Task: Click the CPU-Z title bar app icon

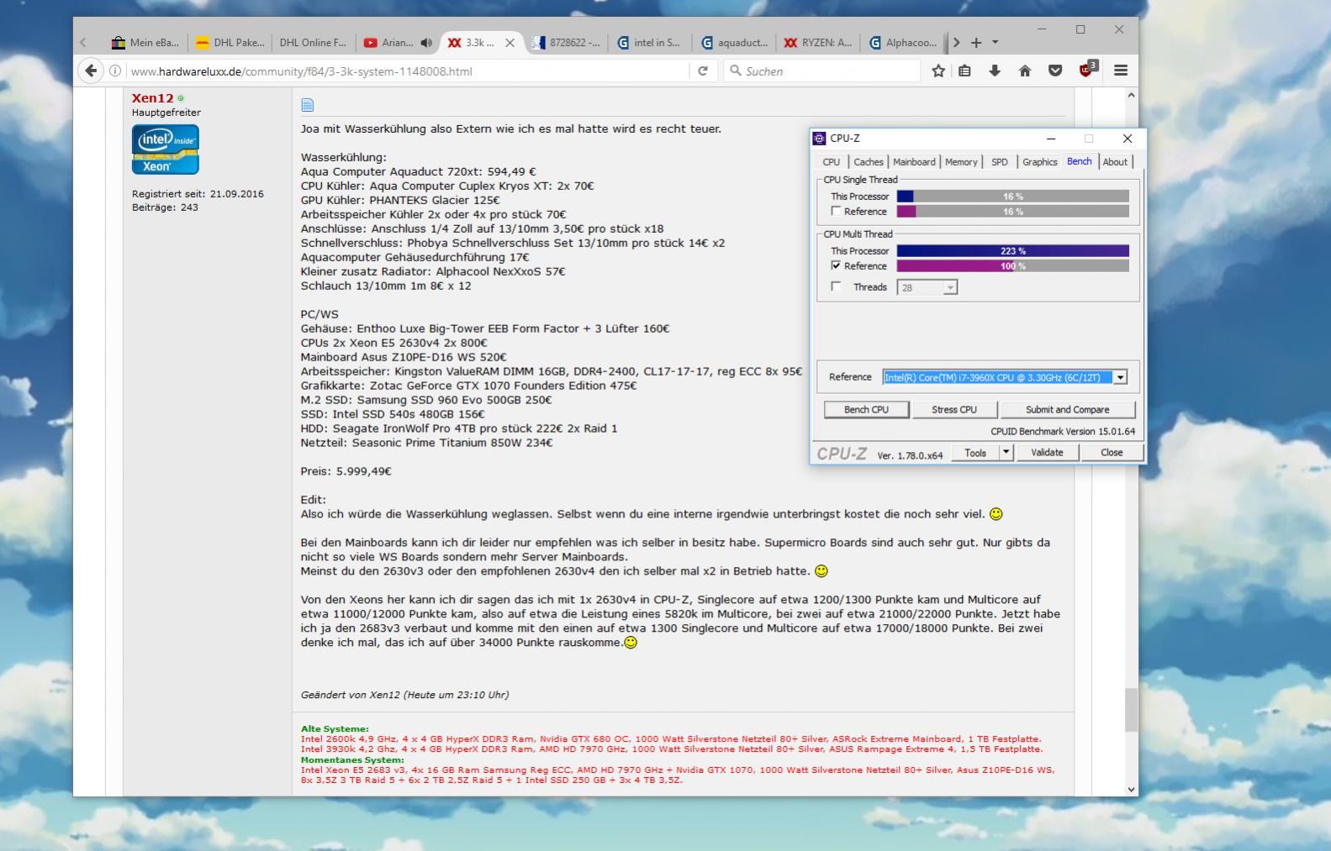Action: [820, 139]
